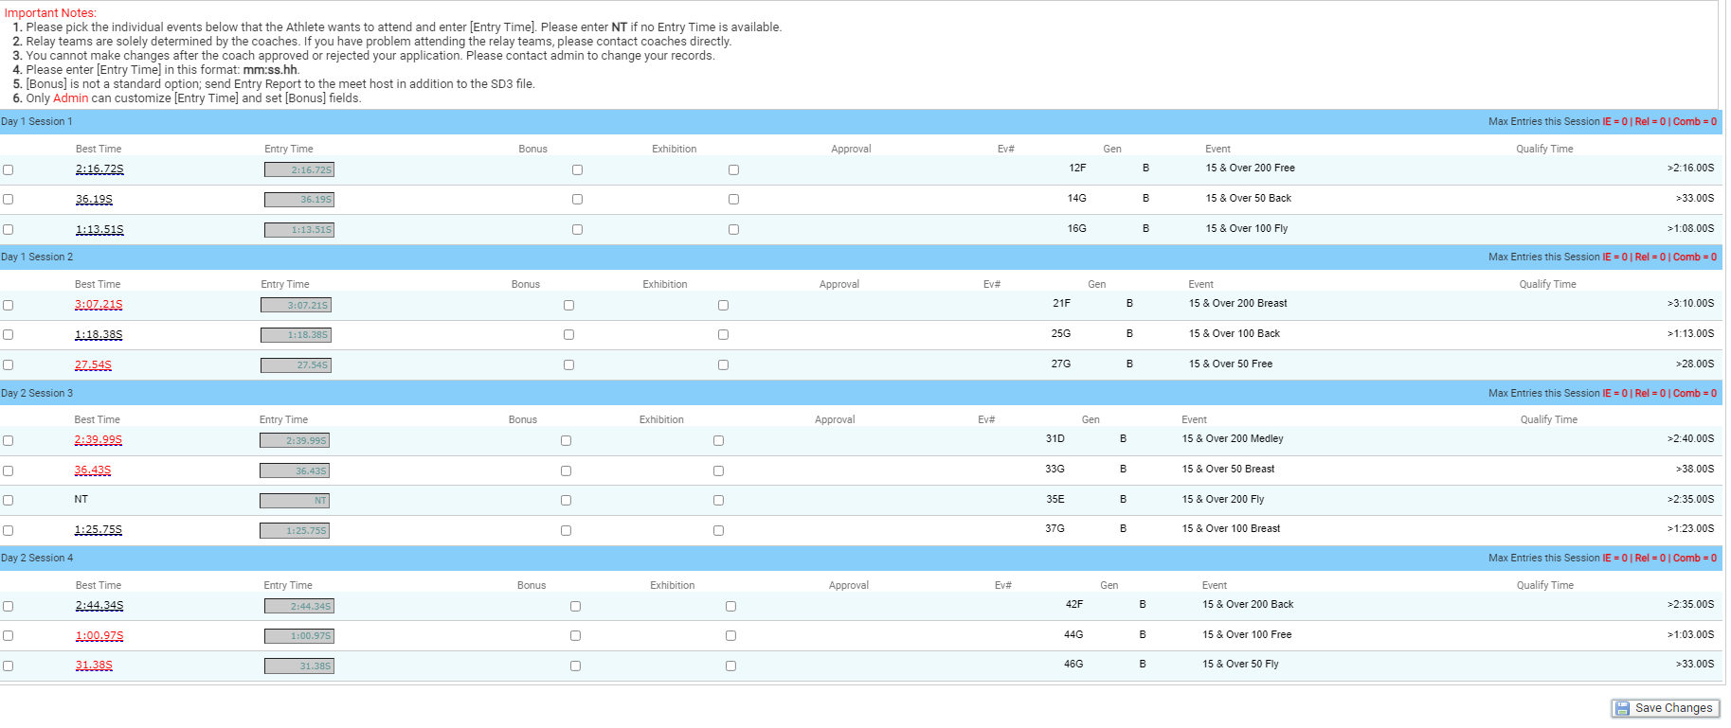1731x728 pixels.
Task: Enable Bonus for 15 & Over 200 Back
Action: click(x=575, y=607)
